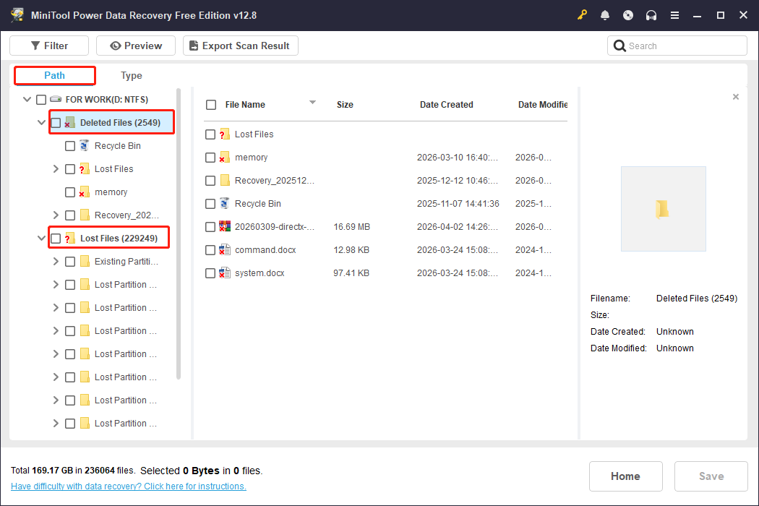Click the Preview eye icon
Image resolution: width=759 pixels, height=506 pixels.
(117, 45)
